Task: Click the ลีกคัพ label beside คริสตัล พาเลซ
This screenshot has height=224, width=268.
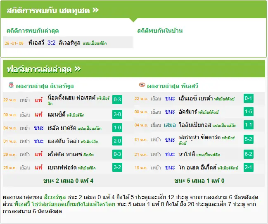Action: click(88, 155)
